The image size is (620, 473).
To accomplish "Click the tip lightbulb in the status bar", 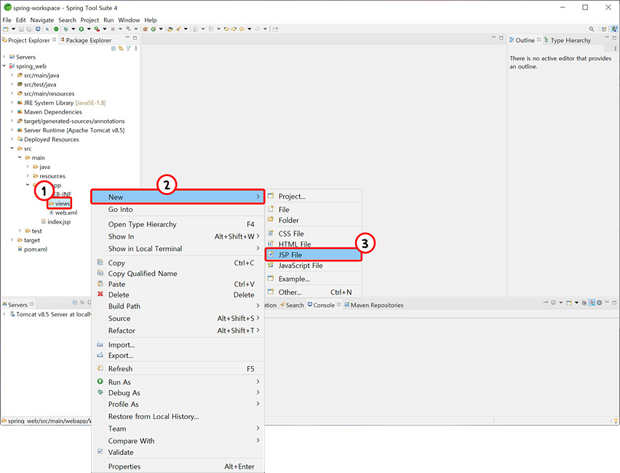I will click(616, 421).
